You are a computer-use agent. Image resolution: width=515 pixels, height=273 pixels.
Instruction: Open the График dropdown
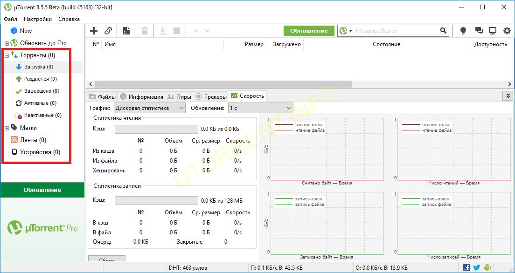(x=149, y=108)
